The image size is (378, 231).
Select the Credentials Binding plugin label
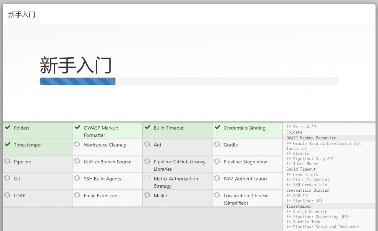[x=245, y=128]
